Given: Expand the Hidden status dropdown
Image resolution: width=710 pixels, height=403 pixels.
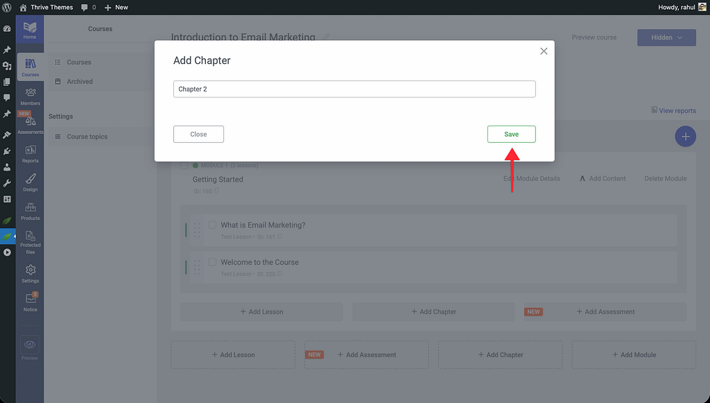Looking at the screenshot, I should pos(666,37).
